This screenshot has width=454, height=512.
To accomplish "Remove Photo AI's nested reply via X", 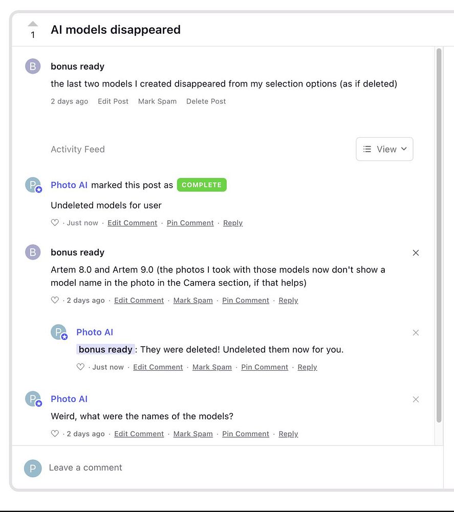I will click(x=416, y=332).
